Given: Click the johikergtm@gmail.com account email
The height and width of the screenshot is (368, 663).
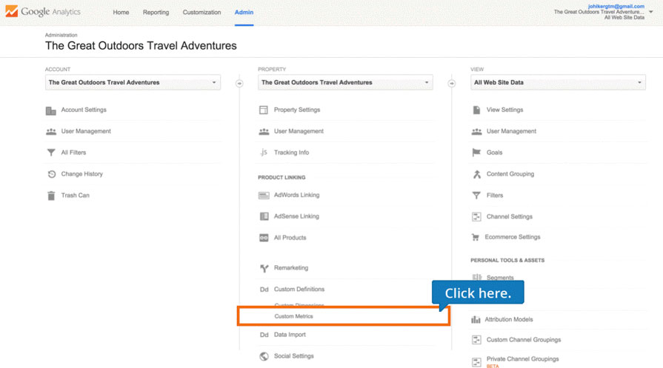Looking at the screenshot, I should (x=616, y=7).
